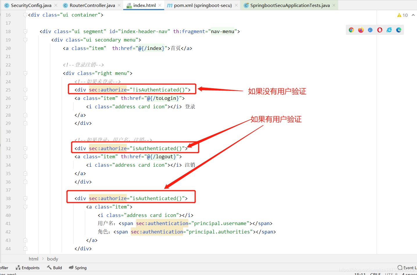Switch to SecurityConfig.java tab
The image size is (417, 275).
31,5
